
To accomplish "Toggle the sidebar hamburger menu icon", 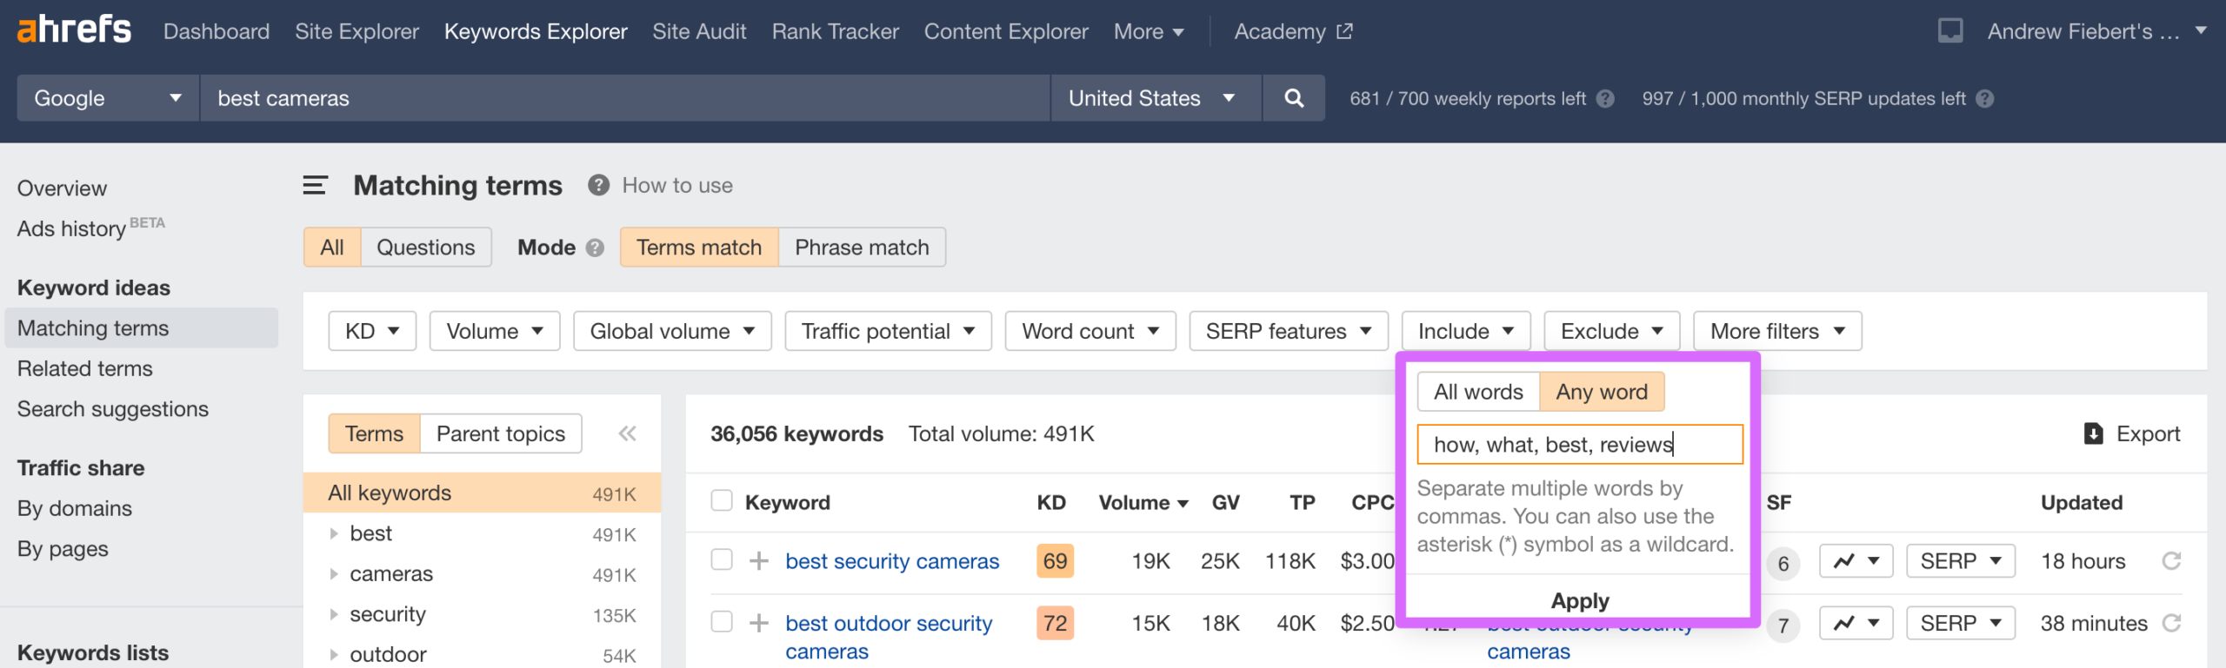I will (x=315, y=185).
